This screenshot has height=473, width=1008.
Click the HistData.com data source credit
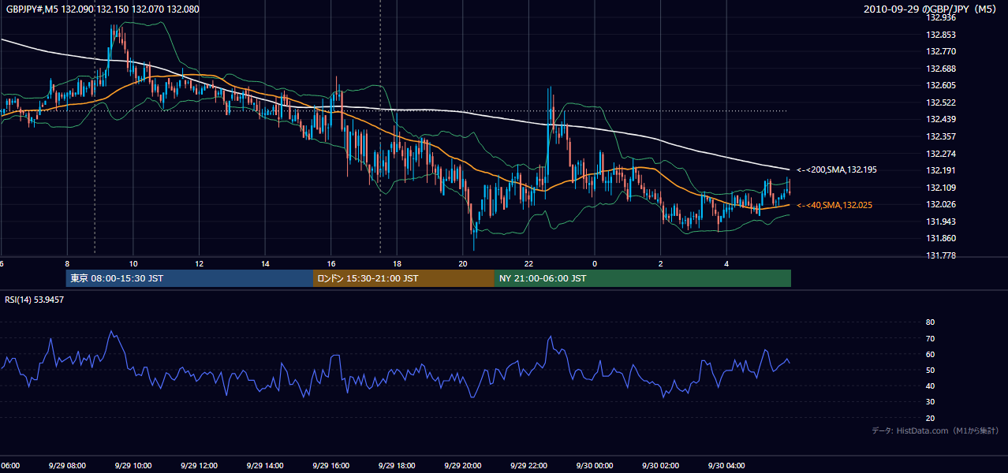[935, 430]
